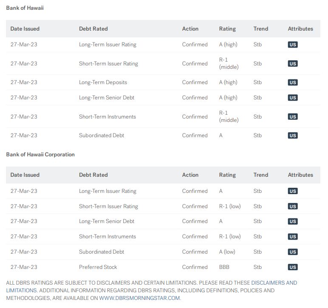Click Bank of Hawaii Long-Term Senior Debt rated A (high) name
328x308 pixels.
click(x=107, y=98)
